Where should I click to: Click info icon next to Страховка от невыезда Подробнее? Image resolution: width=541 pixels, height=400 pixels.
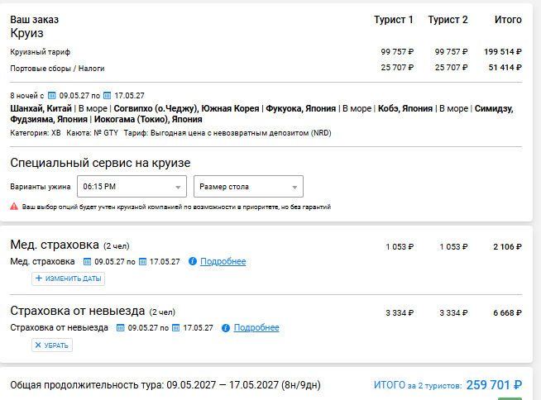pyautogui.click(x=226, y=328)
